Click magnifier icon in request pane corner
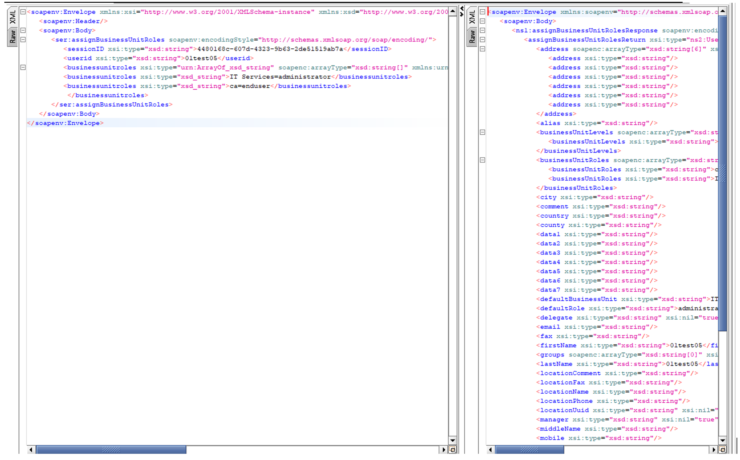The height and width of the screenshot is (460, 740). [453, 450]
